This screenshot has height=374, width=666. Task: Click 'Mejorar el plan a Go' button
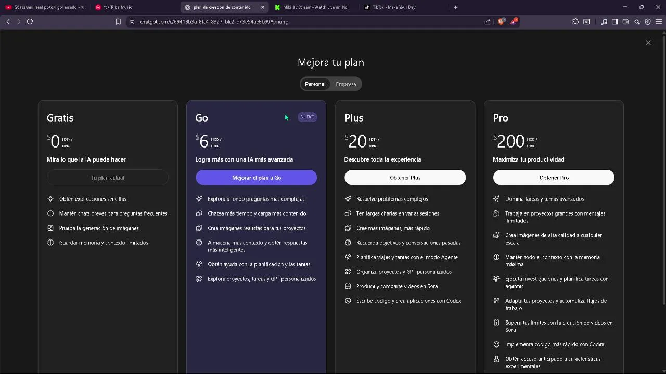click(x=256, y=178)
